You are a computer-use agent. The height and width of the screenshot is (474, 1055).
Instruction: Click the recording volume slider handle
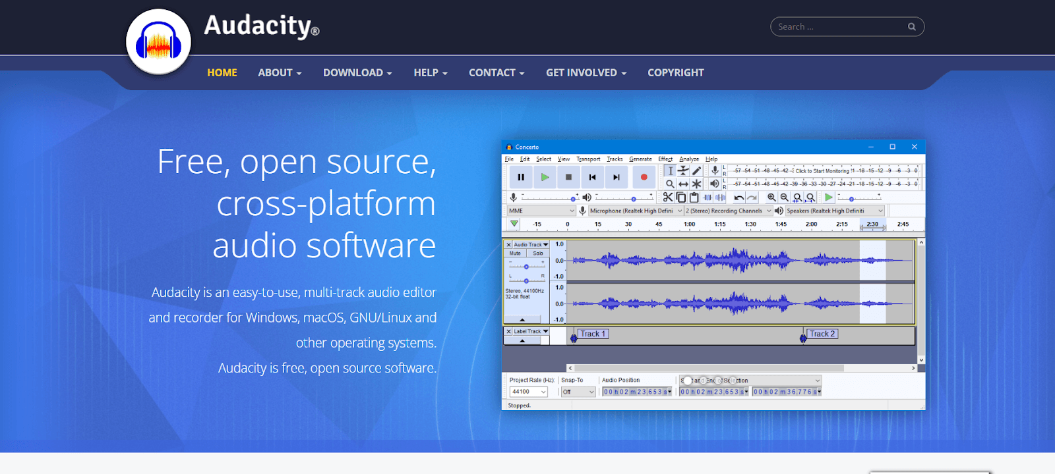point(573,199)
